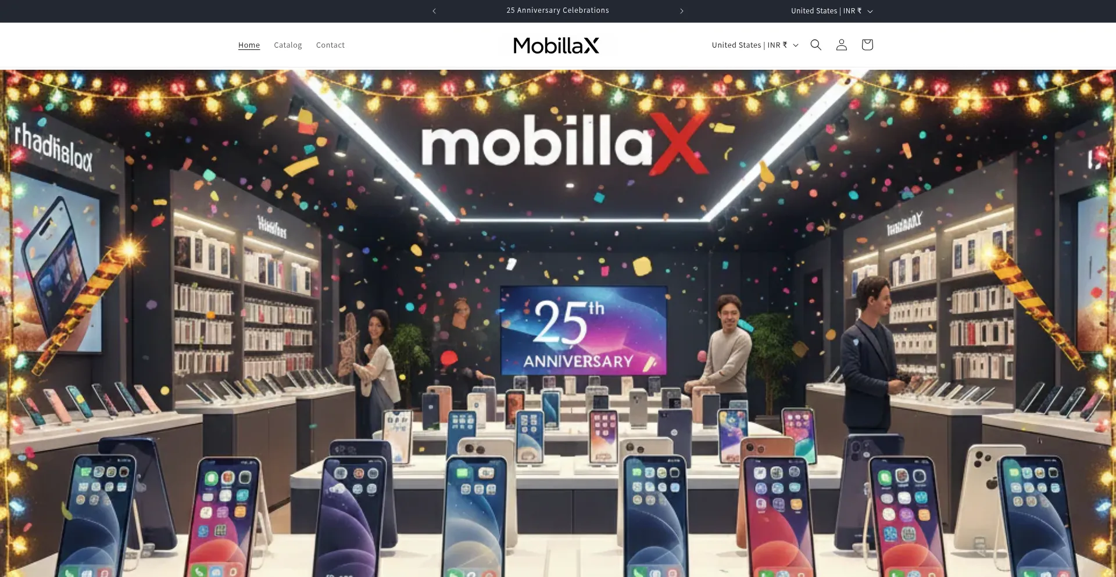The image size is (1116, 577).
Task: Go to the Home menu item
Action: coord(249,45)
